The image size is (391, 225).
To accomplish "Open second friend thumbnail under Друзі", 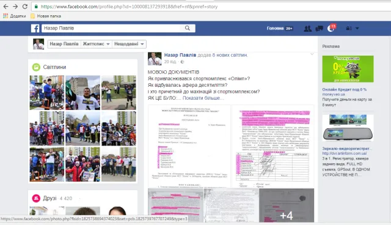I will [x=83, y=211].
